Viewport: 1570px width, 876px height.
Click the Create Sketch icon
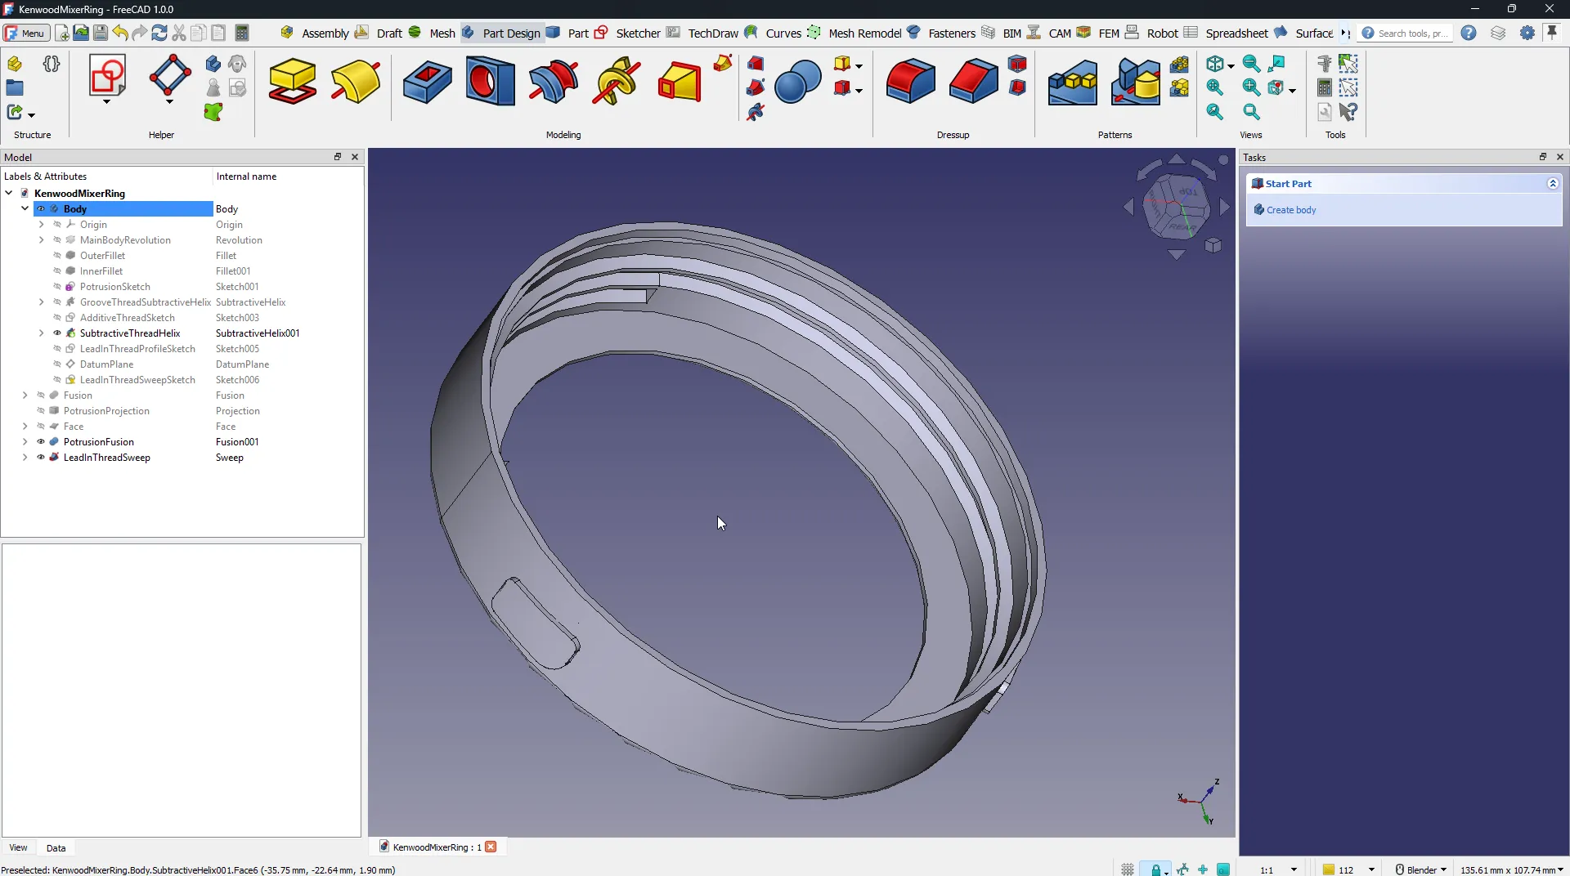click(x=107, y=77)
